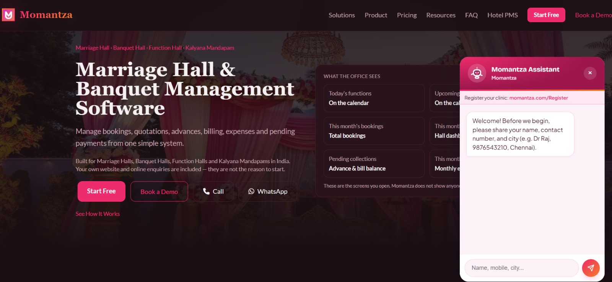Screen dimensions: 612x282
Task: Click the Momantza brand name text
Action: [x=46, y=15]
